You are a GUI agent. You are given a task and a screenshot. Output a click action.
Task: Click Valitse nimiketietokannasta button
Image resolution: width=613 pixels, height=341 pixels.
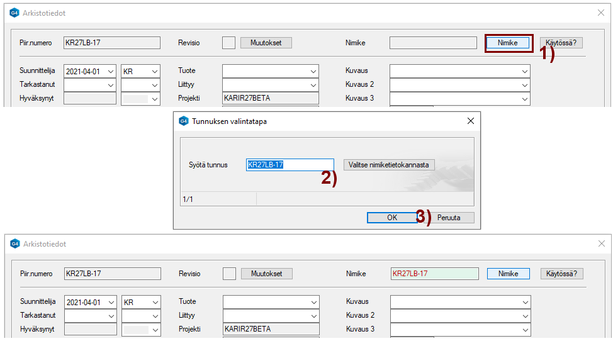(389, 165)
